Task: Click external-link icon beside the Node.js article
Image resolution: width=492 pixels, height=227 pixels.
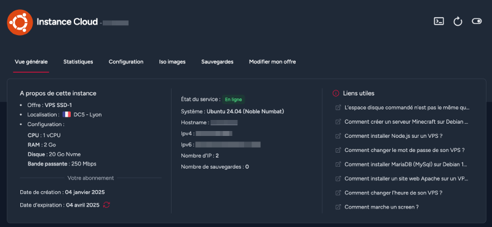Action: (338, 136)
